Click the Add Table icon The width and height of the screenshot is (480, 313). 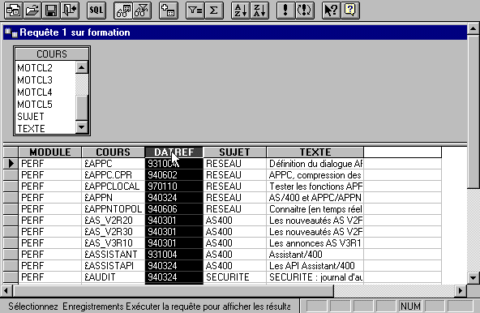tap(169, 11)
